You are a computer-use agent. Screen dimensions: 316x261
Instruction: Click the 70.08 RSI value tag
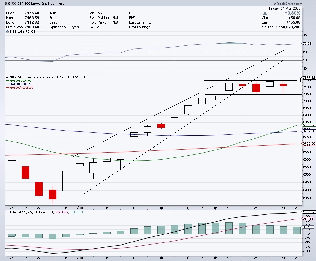tap(307, 43)
